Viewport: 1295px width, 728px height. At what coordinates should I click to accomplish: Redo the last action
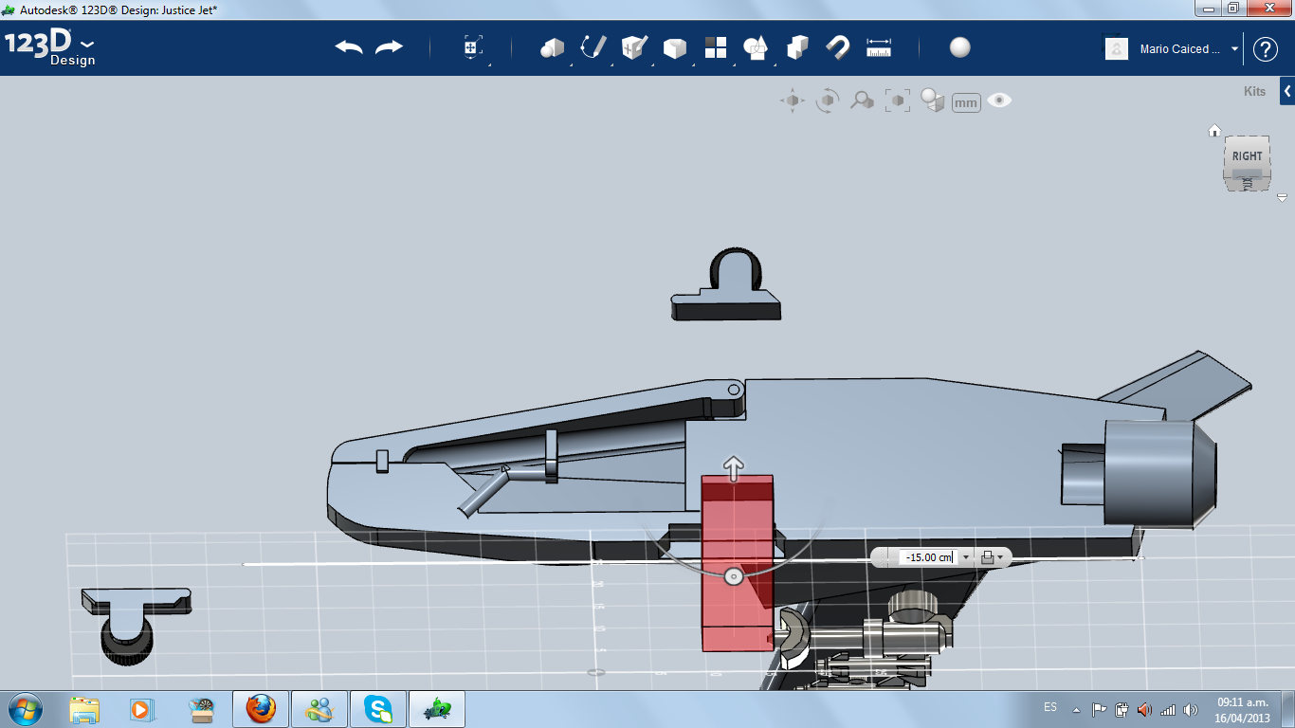(x=389, y=47)
